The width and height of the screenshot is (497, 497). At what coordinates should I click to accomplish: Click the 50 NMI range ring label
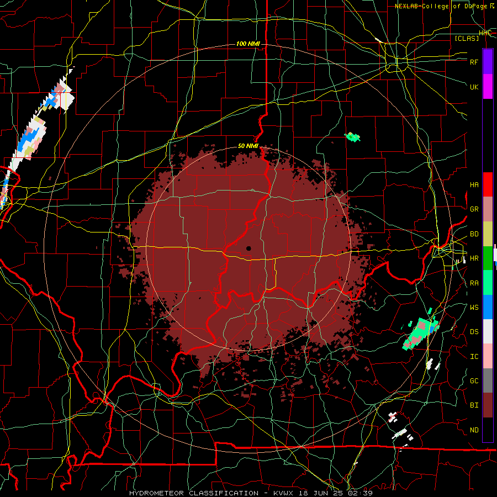tap(248, 146)
